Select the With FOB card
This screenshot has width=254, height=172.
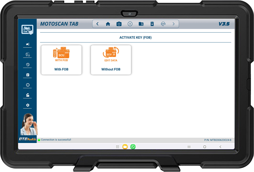point(62,60)
